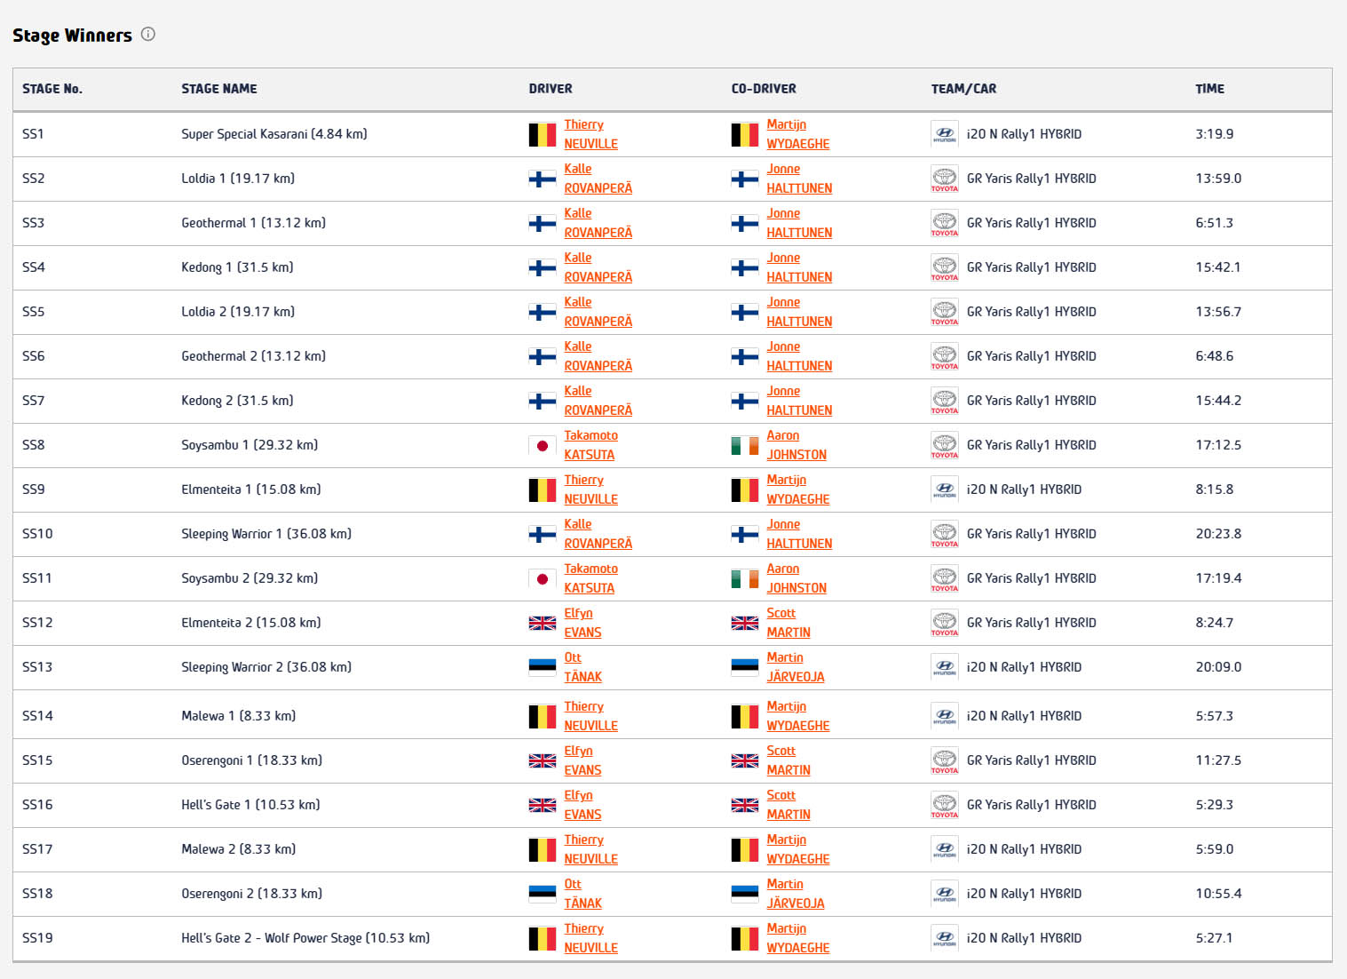Click the Japanese flag in SS8 row
This screenshot has width=1347, height=979.
pyautogui.click(x=543, y=445)
